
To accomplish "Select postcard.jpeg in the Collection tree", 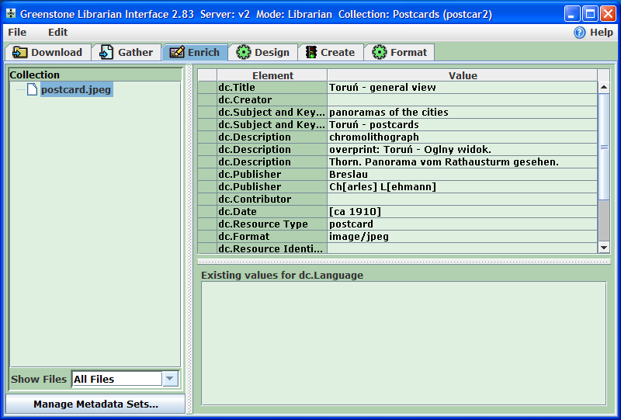I will click(x=76, y=89).
